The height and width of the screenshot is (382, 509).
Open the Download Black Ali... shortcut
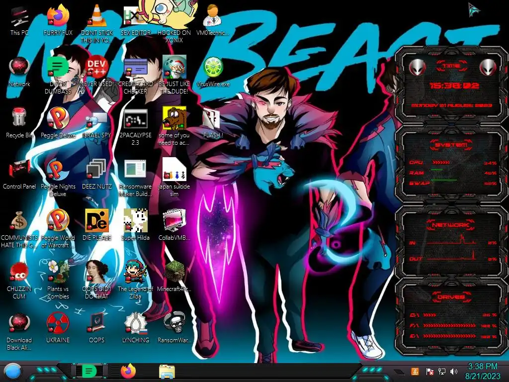tap(19, 323)
